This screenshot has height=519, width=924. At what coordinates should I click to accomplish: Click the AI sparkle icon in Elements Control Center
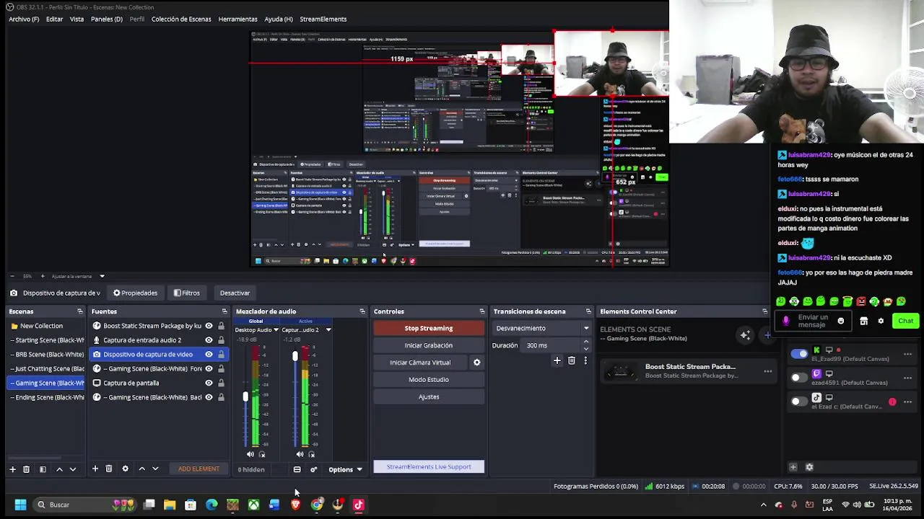[745, 334]
